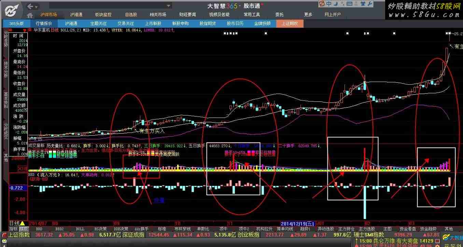Open the 财经要闻 menu
Image resolution: width=463 pixels, height=247 pixels.
pyautogui.click(x=187, y=15)
